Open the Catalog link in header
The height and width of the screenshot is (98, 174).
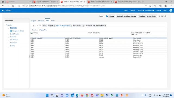click(x=132, y=10)
